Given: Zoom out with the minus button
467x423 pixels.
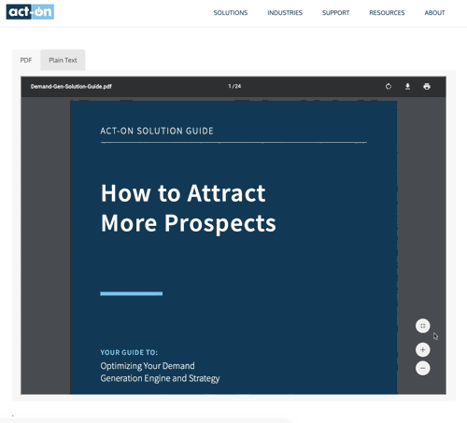Looking at the screenshot, I should click(x=423, y=368).
